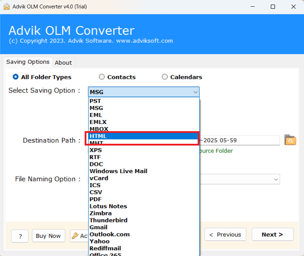
Task: Go back with the Previous button
Action: click(x=225, y=235)
